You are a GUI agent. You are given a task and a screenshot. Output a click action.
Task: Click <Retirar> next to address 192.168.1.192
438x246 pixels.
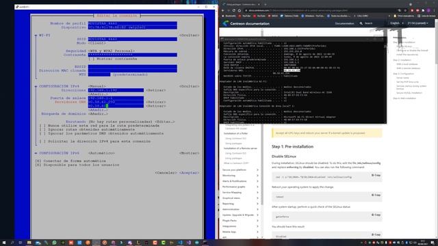[156, 90]
